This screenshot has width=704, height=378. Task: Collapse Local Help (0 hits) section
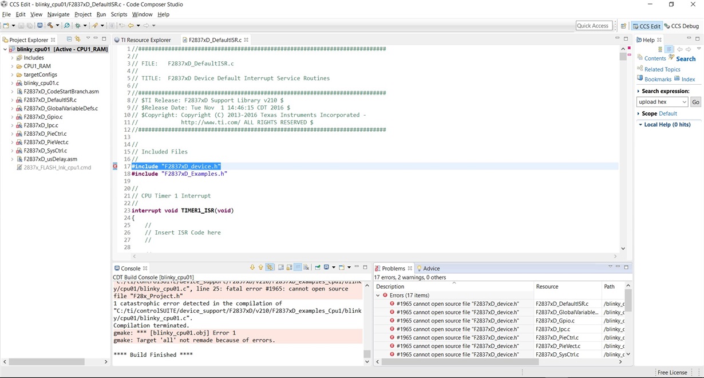pyautogui.click(x=640, y=124)
